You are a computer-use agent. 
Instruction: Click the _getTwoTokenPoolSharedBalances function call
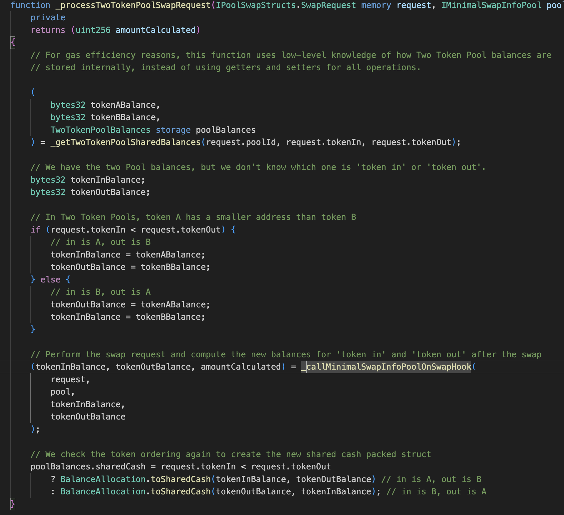(126, 142)
